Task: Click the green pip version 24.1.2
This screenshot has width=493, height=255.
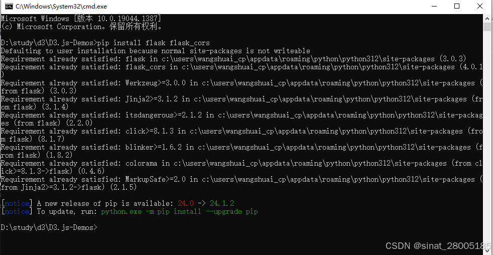Action: click(x=222, y=203)
